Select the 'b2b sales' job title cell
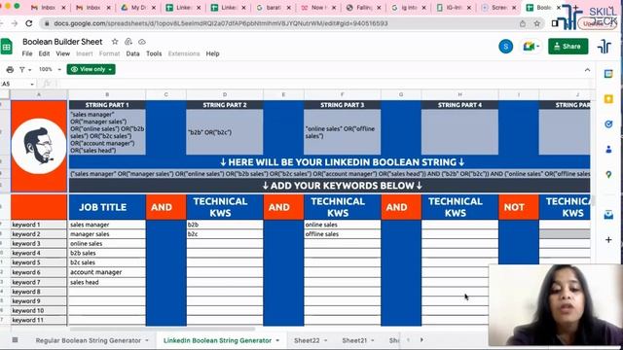Viewport: 623px width, 350px height. coord(107,253)
